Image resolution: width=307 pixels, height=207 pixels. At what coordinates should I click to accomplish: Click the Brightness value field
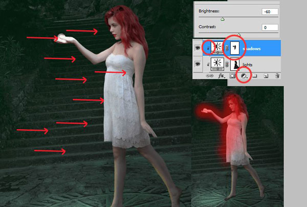[x=270, y=12]
